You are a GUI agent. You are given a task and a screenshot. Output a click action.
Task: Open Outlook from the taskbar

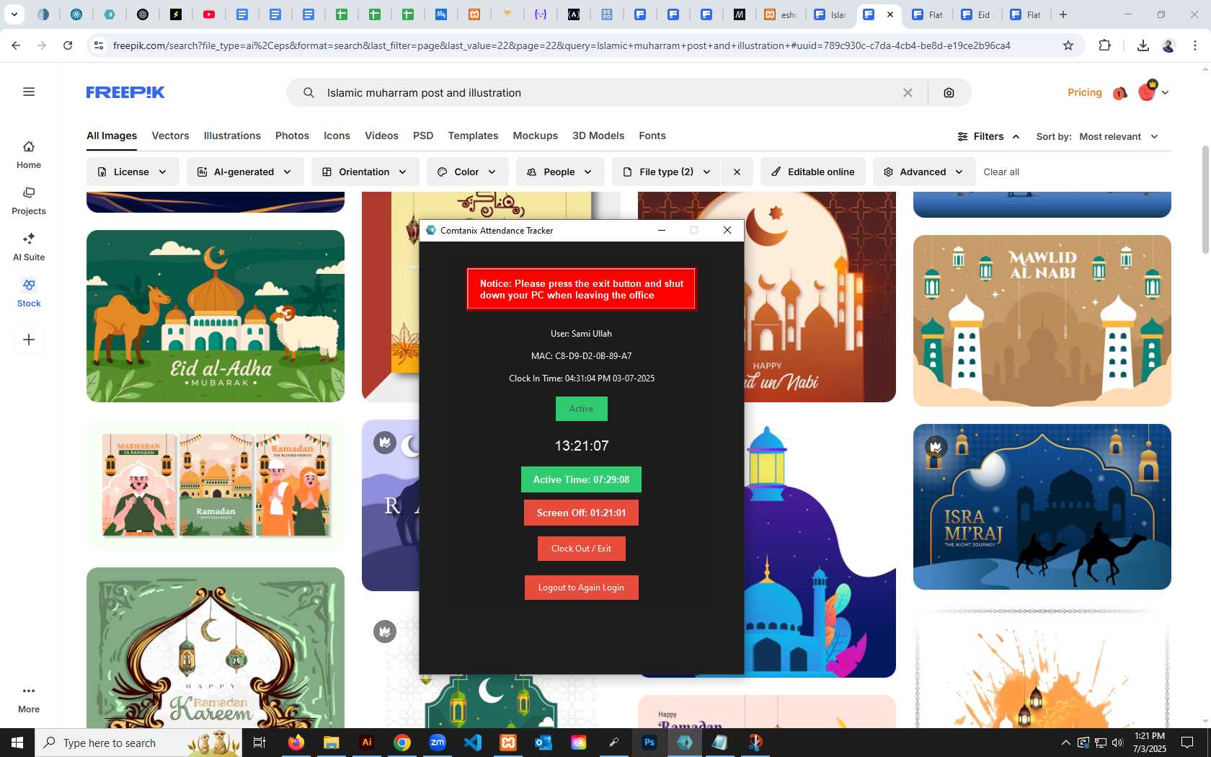(x=544, y=743)
